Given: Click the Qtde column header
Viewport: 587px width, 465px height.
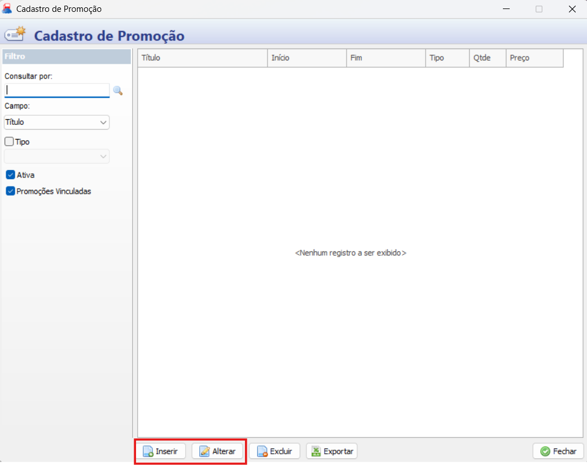Looking at the screenshot, I should point(487,58).
